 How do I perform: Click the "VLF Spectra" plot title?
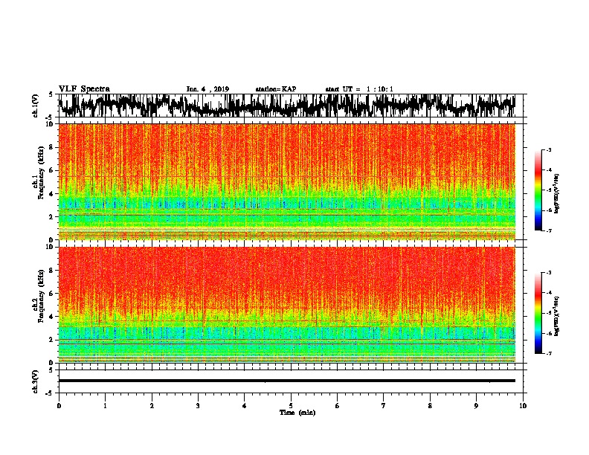(x=84, y=89)
